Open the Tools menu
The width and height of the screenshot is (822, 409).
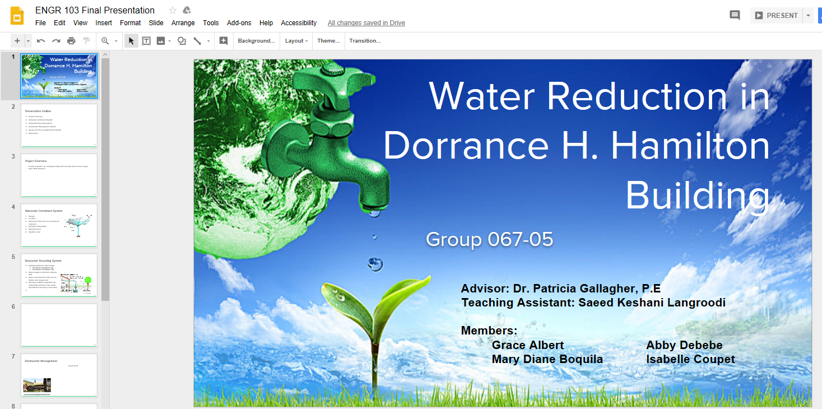pyautogui.click(x=211, y=23)
